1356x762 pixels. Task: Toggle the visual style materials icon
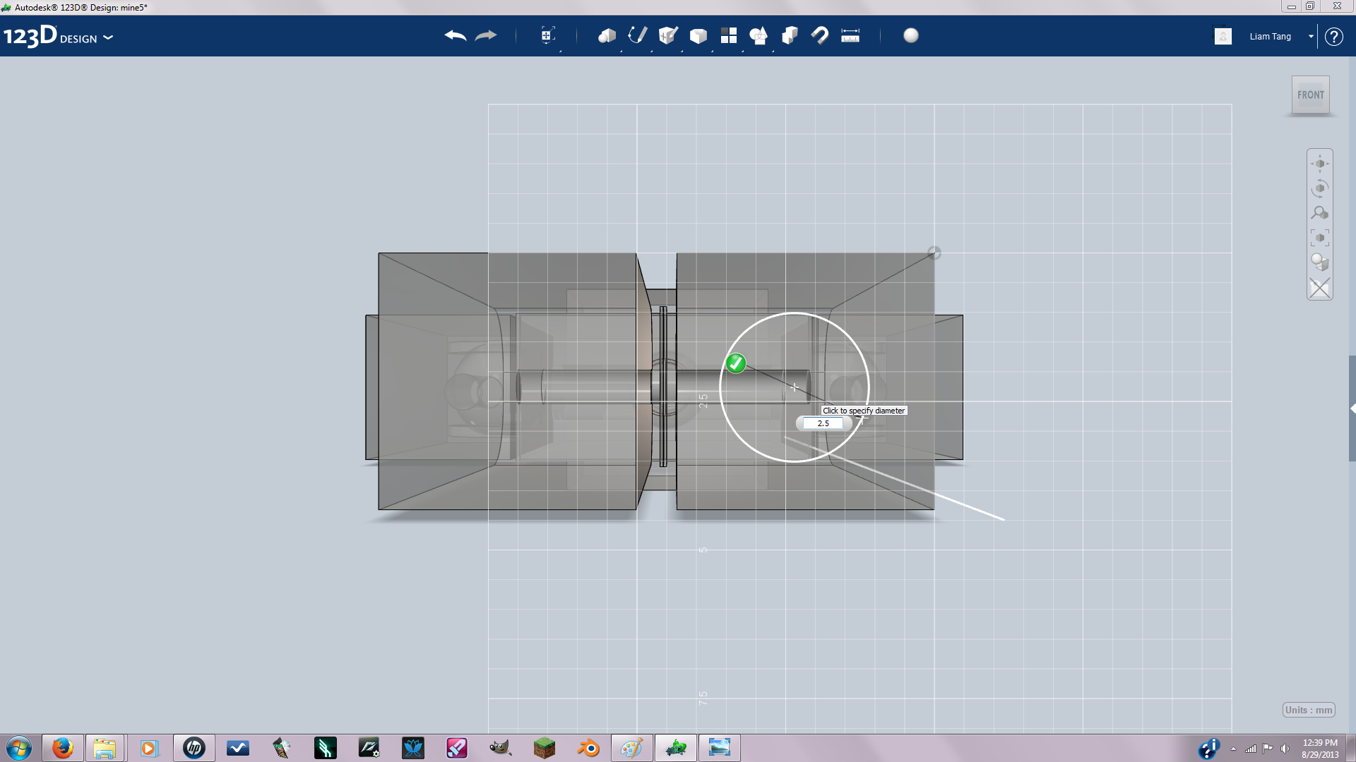click(x=1320, y=262)
